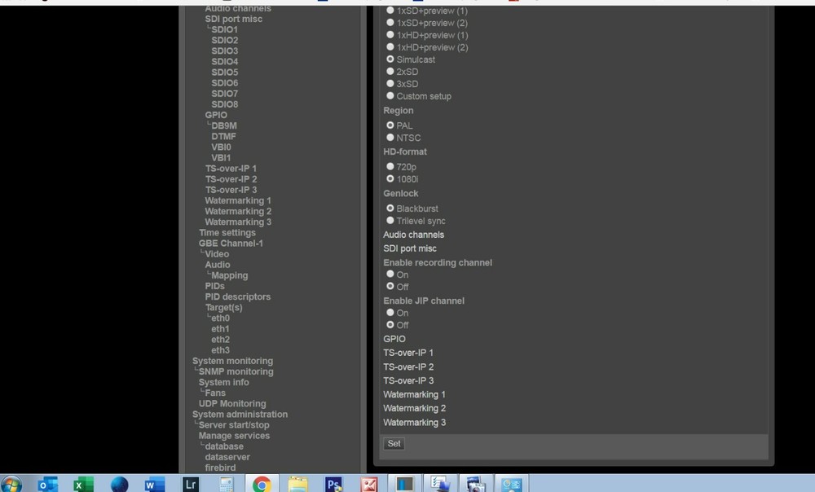Enable the recording channel by selecting On
Screen dimensions: 815x492
tap(390, 275)
